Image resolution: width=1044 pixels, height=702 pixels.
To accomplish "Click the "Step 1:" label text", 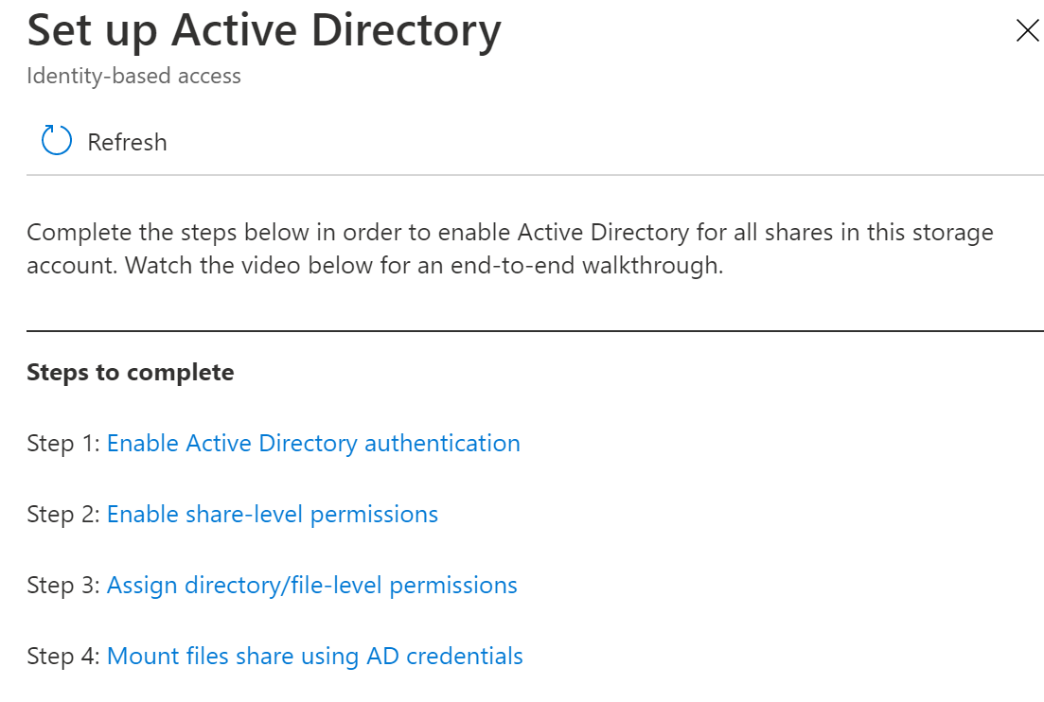I will point(63,443).
